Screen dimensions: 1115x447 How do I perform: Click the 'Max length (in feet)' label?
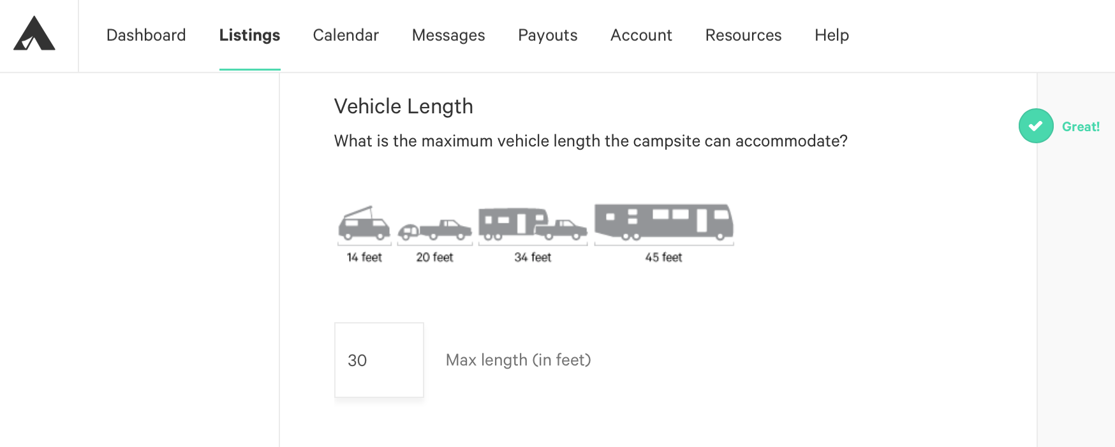pos(519,360)
